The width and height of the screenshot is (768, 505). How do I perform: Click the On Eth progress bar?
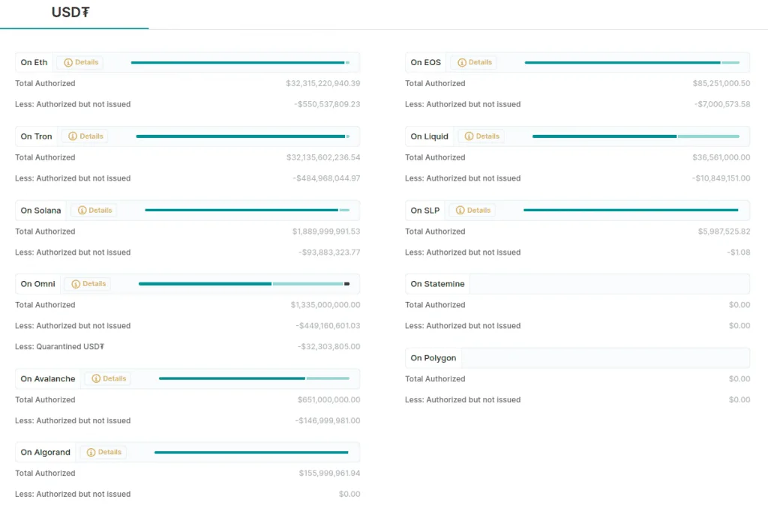coord(240,63)
